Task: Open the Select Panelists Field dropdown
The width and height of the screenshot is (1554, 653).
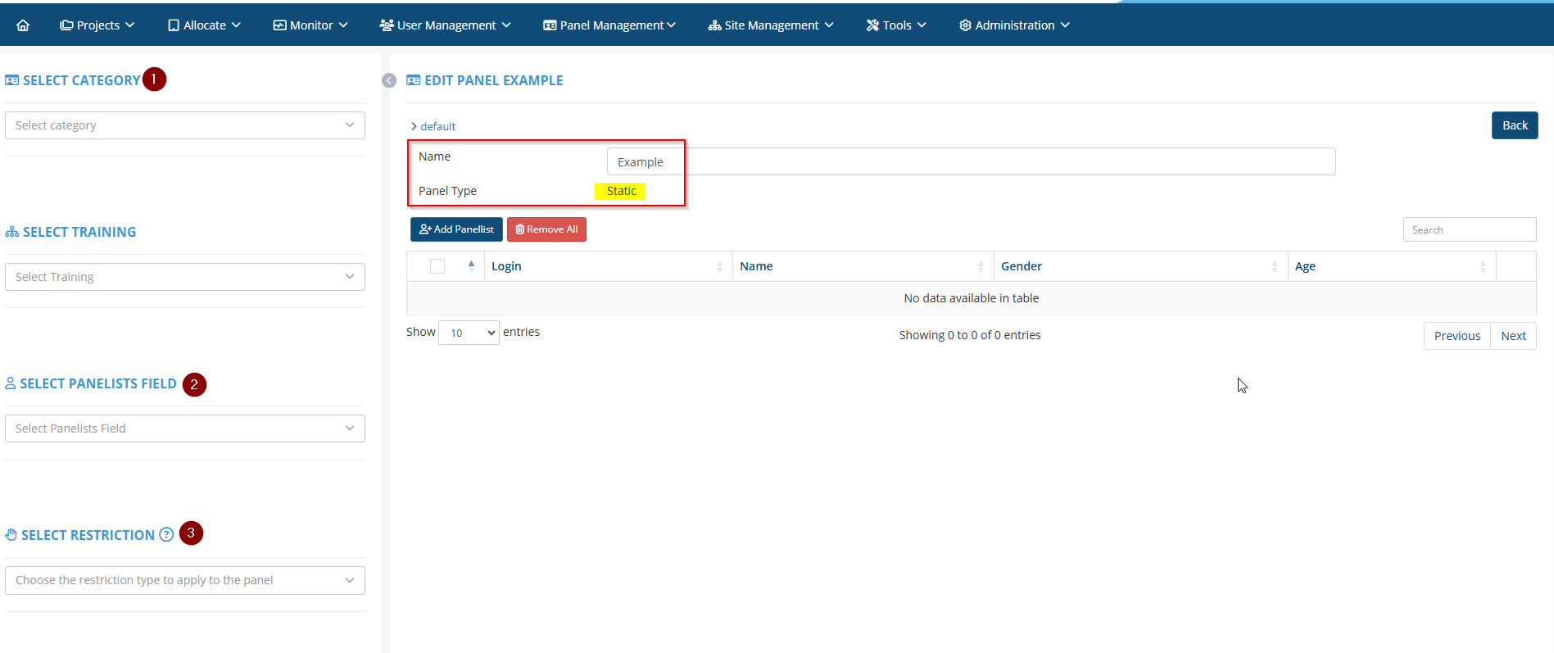Action: (x=185, y=429)
